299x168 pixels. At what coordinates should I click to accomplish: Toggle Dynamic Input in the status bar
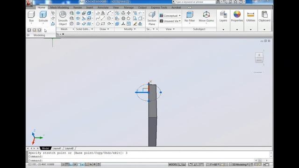pos(91,164)
